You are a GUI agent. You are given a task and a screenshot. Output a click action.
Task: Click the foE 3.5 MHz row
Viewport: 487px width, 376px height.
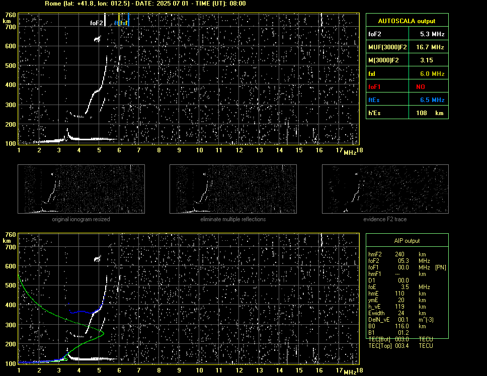pos(399,287)
